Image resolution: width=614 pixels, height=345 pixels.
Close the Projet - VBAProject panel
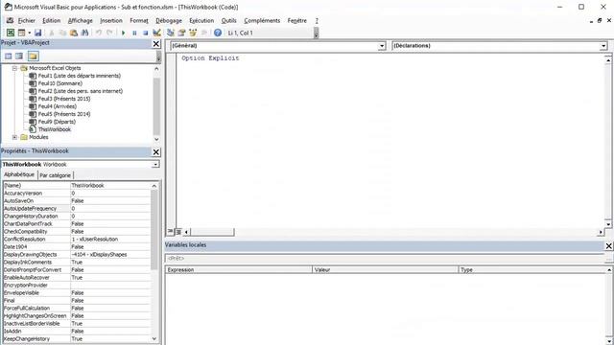(x=155, y=43)
